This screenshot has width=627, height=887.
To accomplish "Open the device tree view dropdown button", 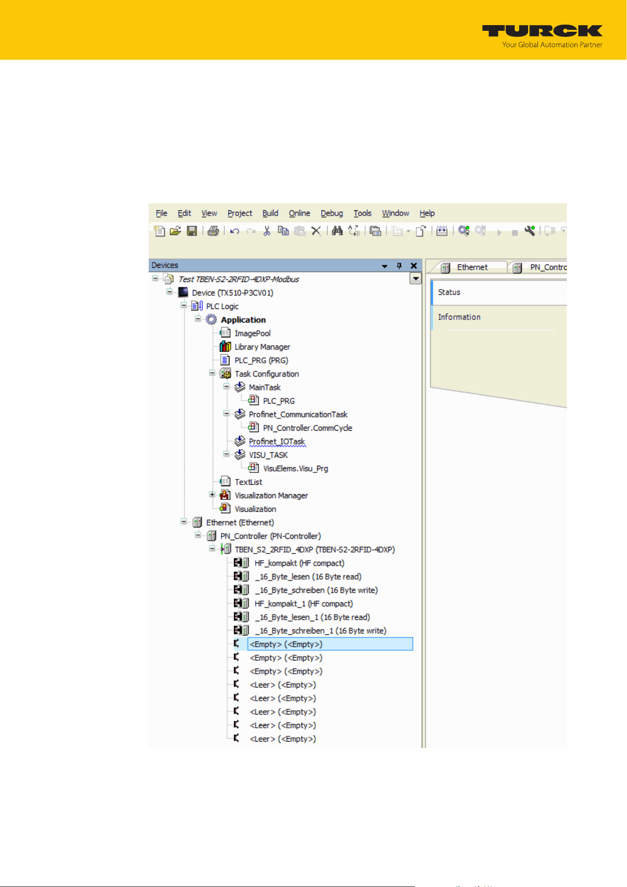I will tap(415, 279).
